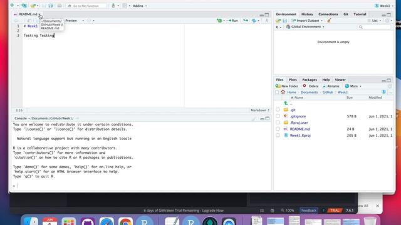Viewport: 401px width, 225px height.
Task: Click the Documents breadcrumb link
Action: pos(309,92)
